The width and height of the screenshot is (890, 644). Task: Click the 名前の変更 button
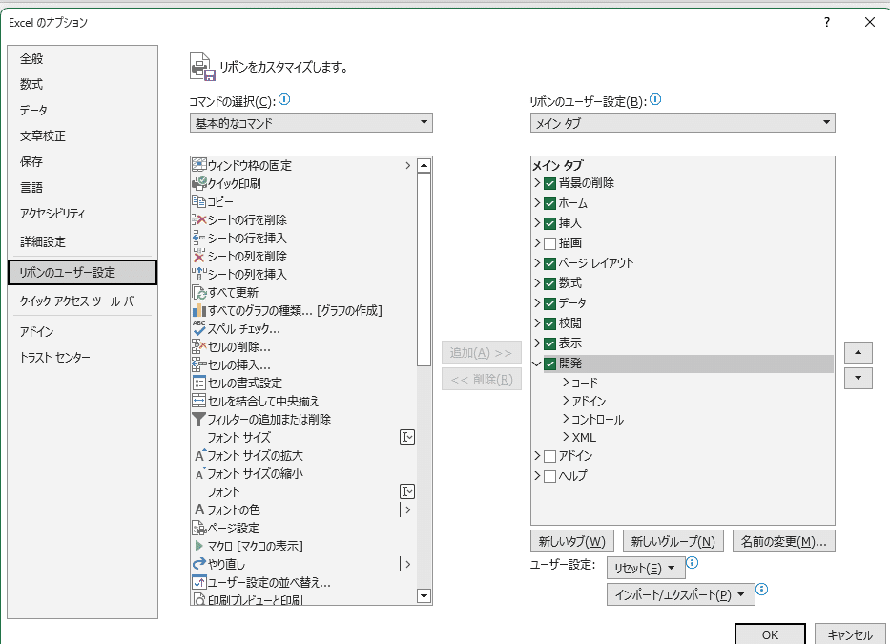pyautogui.click(x=784, y=541)
